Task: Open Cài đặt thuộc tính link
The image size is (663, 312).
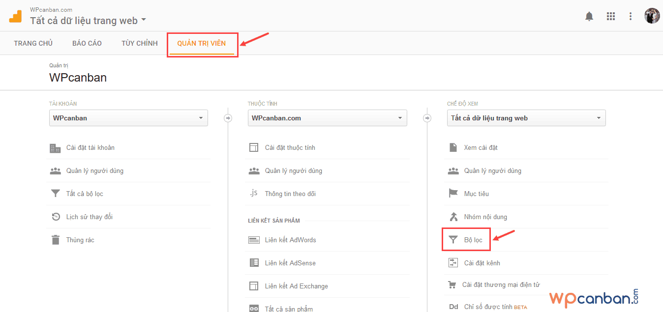Action: click(290, 147)
